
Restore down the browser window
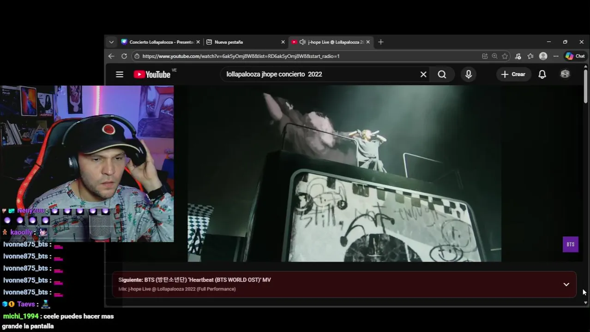565,42
